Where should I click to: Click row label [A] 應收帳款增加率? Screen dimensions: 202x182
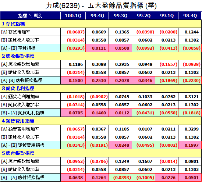click(x=20, y=64)
